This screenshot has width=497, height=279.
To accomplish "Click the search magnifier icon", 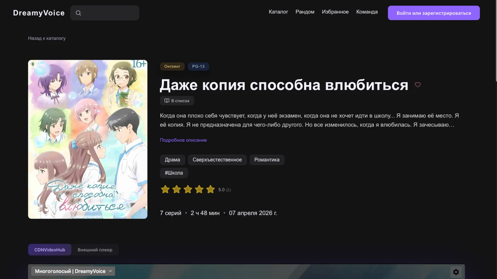I will pos(78,13).
